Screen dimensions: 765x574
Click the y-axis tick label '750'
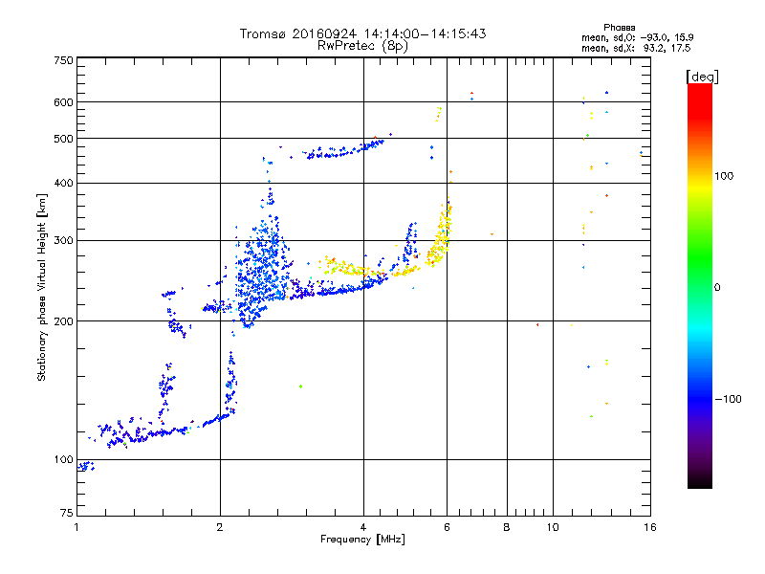click(x=64, y=60)
